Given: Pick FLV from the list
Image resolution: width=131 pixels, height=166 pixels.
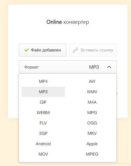Looking at the screenshot, I should click(43, 123).
